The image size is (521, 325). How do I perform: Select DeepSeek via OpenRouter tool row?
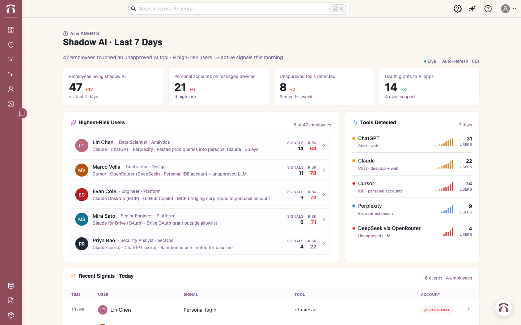pyautogui.click(x=412, y=232)
